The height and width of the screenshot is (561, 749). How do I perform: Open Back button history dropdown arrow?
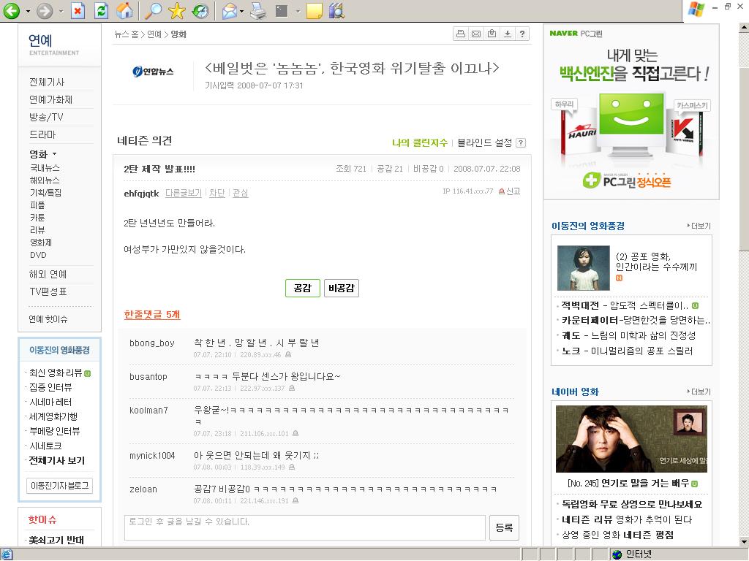click(x=28, y=11)
